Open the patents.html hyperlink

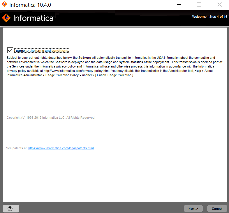(x=61, y=148)
